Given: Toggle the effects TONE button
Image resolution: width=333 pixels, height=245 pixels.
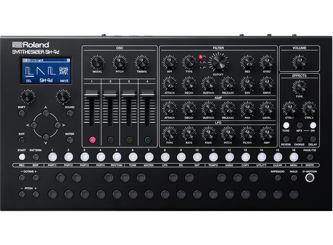Looking at the screenshot, I should [x=286, y=125].
